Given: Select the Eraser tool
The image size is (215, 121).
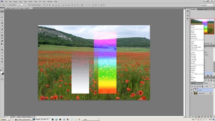Looking at the screenshot, I should click(2, 41).
